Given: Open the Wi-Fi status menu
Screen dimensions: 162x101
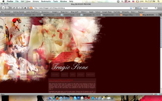Looking at the screenshot, I should (x=126, y=1).
